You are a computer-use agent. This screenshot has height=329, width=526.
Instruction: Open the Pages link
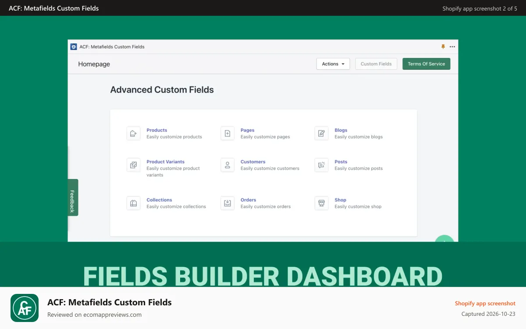(x=247, y=130)
